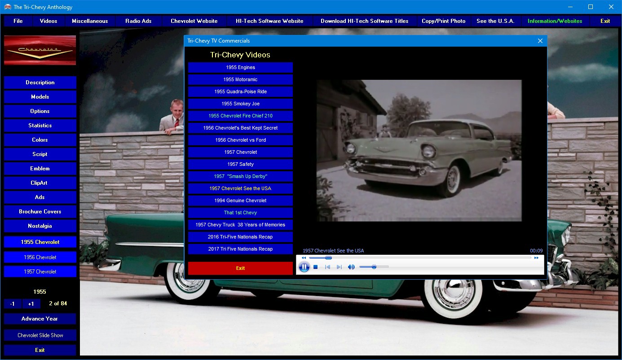The height and width of the screenshot is (360, 622).
Task: Select 1957 Chevrolet See the USA button
Action: [240, 188]
